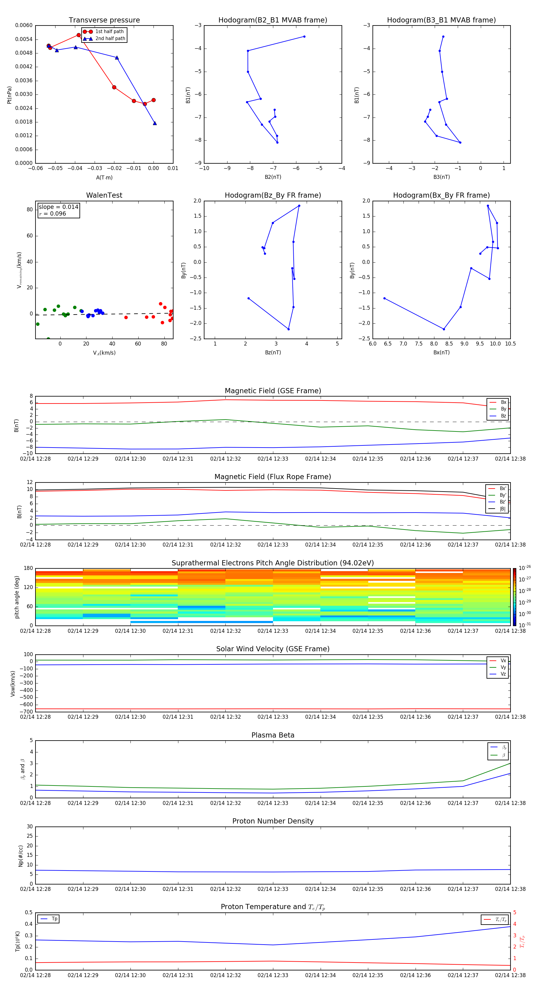
Task: Select the red Te/Tp legend entry
Action: [x=495, y=919]
